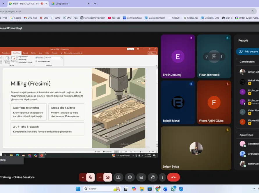259x193 pixels.
Task: Turn on your camera
Action: 108,177
